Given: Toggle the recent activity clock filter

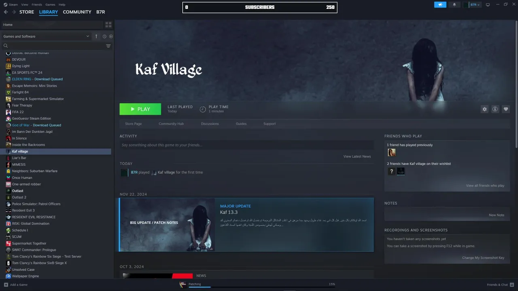Looking at the screenshot, I should pyautogui.click(x=104, y=36).
